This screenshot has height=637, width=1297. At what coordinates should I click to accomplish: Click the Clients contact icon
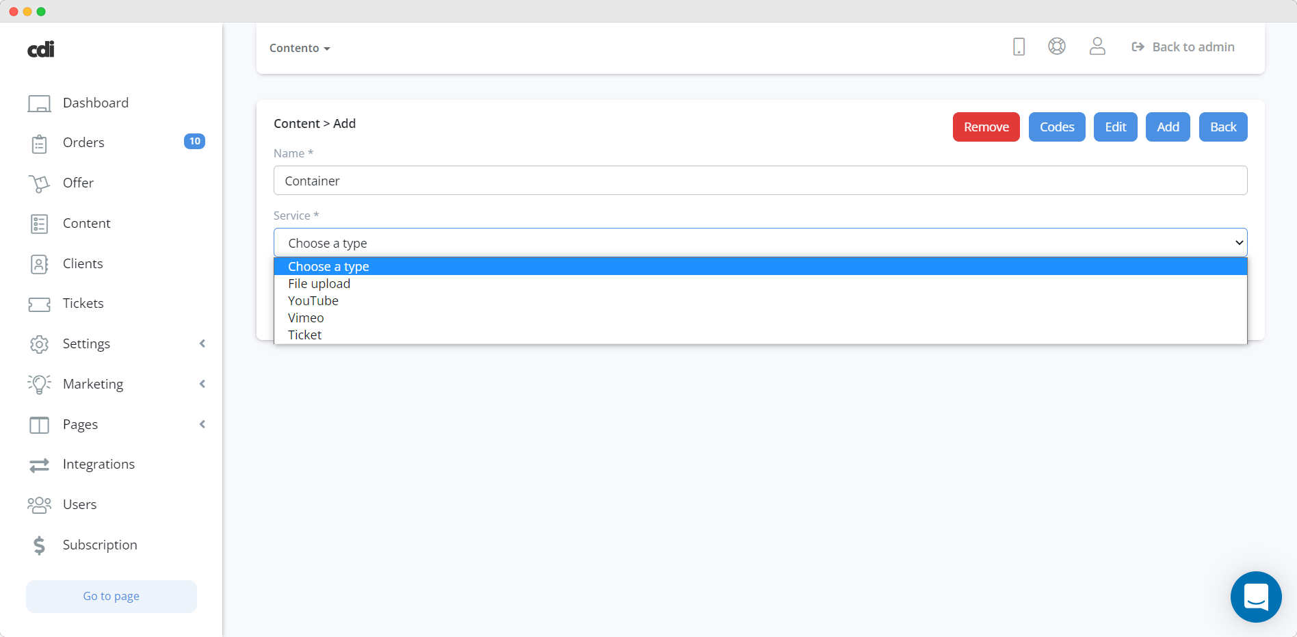pyautogui.click(x=39, y=264)
